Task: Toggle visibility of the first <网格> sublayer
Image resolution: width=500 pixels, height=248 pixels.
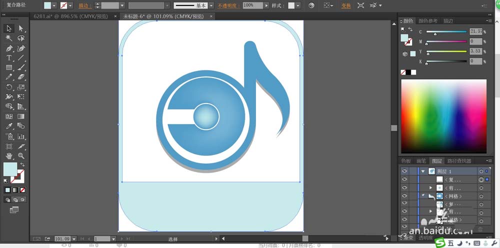Action: point(404,196)
